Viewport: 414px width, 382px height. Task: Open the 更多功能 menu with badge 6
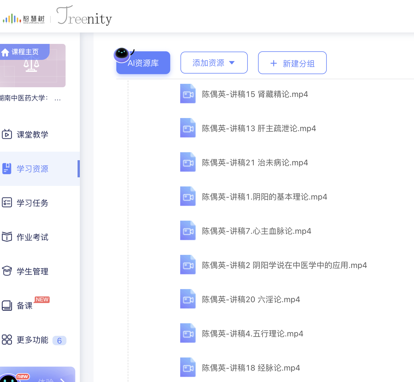pyautogui.click(x=33, y=340)
